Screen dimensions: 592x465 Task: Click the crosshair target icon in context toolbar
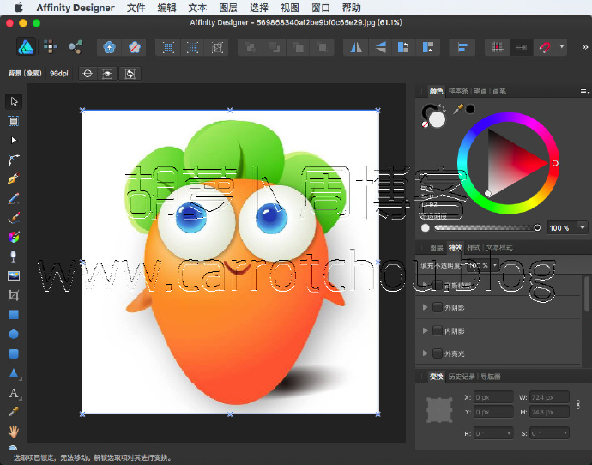coord(88,74)
